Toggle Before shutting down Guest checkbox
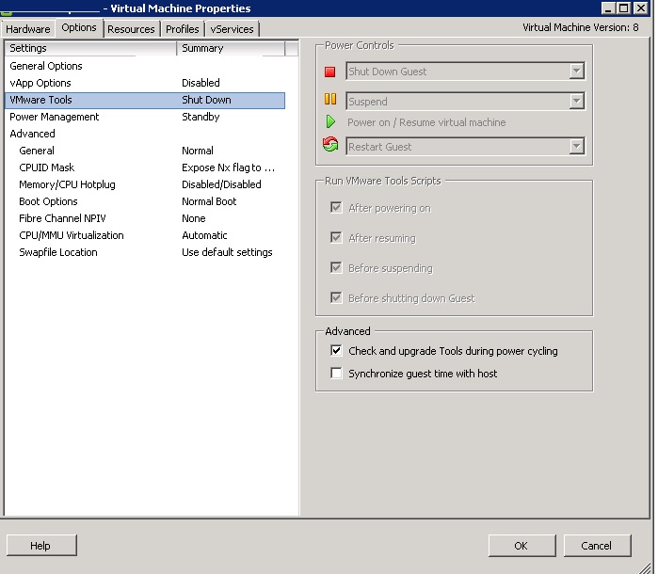 click(336, 297)
